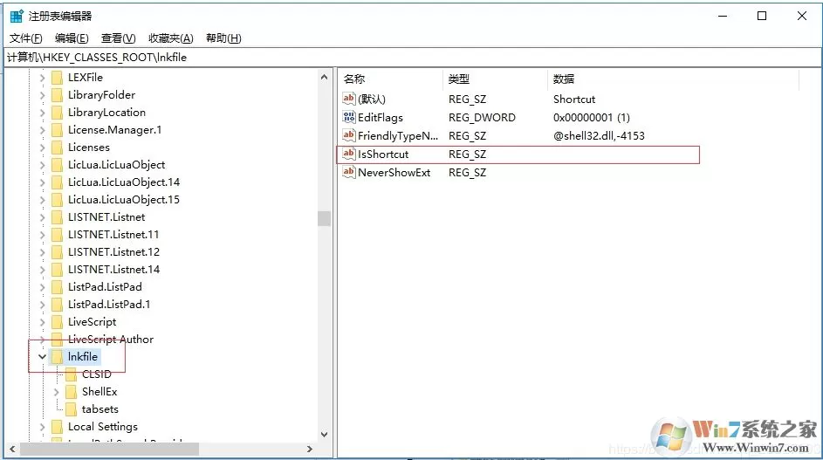Open the 帮助(H) menu

click(223, 38)
